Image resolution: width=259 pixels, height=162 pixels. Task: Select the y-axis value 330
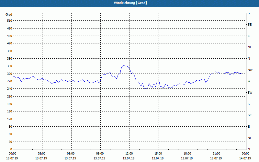(10, 66)
